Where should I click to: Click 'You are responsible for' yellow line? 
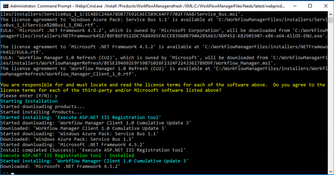pos(163,85)
